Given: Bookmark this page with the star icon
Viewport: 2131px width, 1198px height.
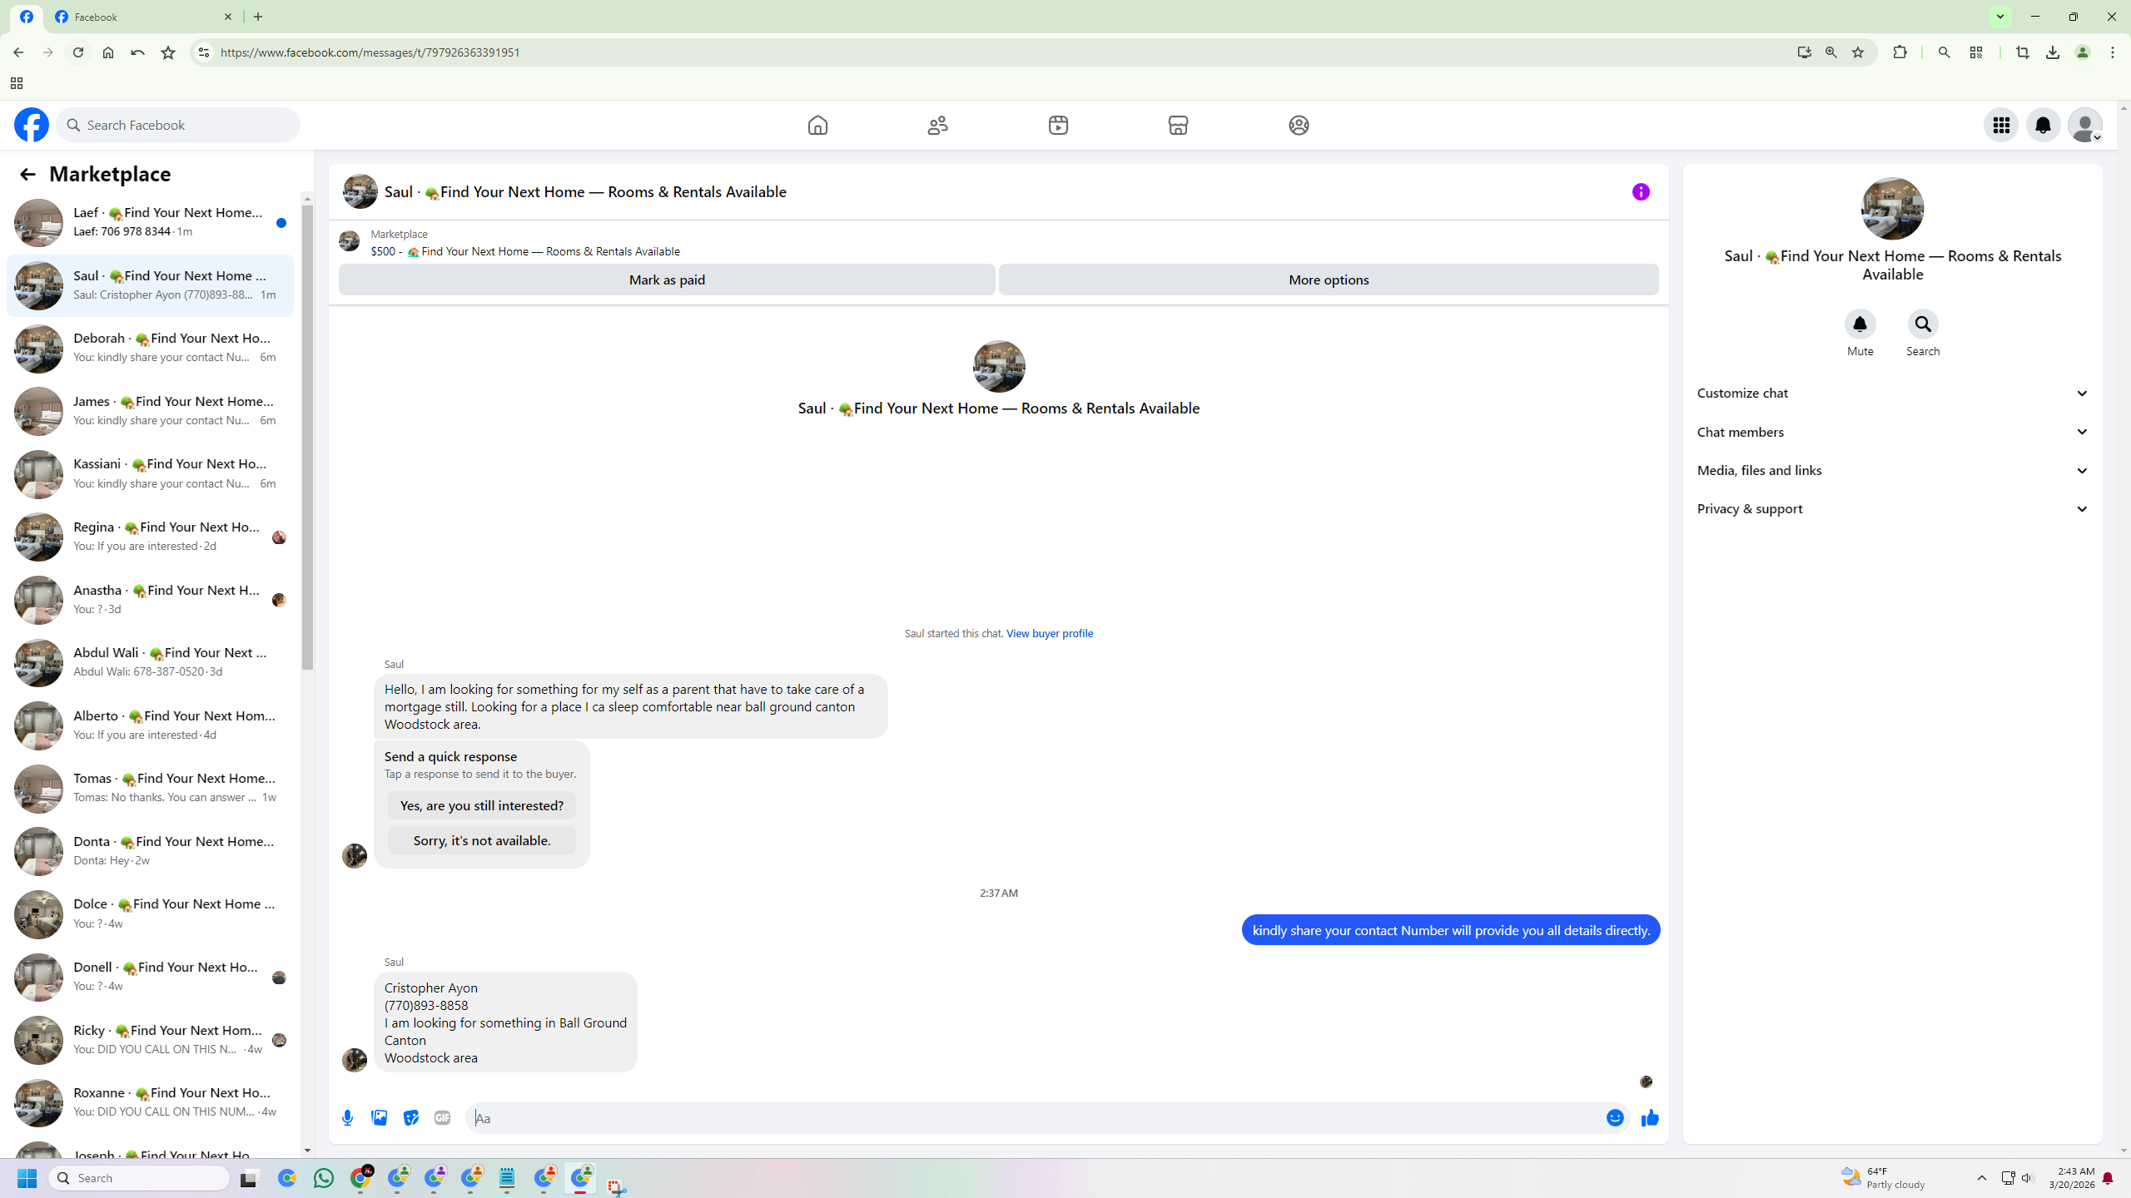Looking at the screenshot, I should tap(1858, 52).
